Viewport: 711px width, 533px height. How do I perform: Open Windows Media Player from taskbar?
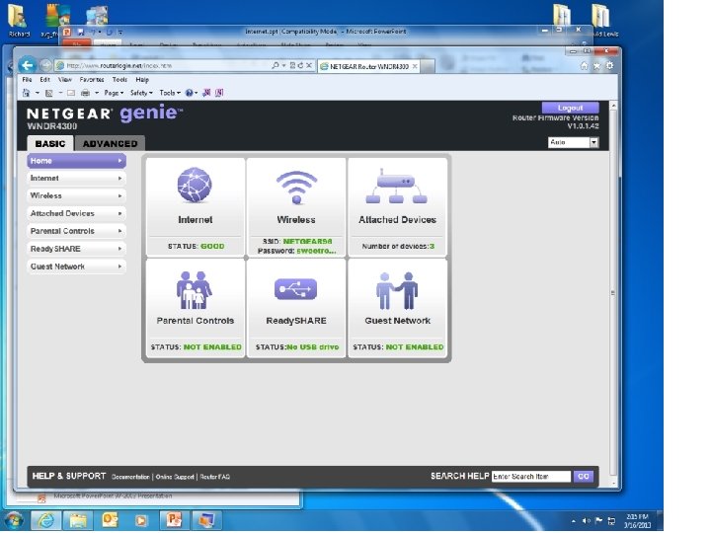point(141,519)
